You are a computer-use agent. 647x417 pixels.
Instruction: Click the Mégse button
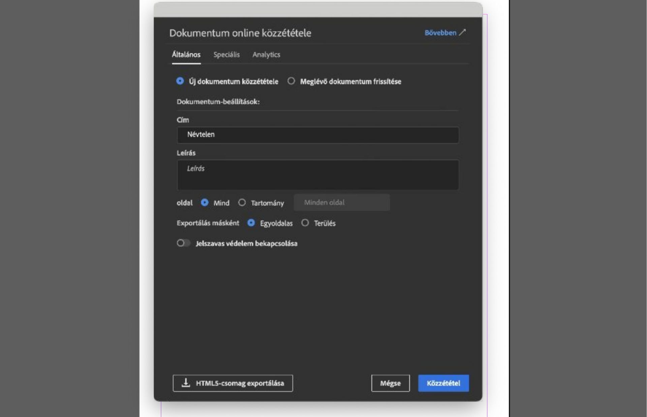(x=390, y=383)
